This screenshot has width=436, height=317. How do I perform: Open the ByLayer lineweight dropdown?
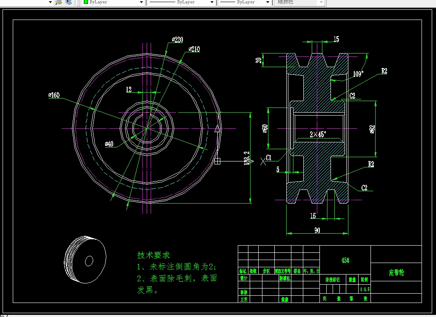(268, 2)
